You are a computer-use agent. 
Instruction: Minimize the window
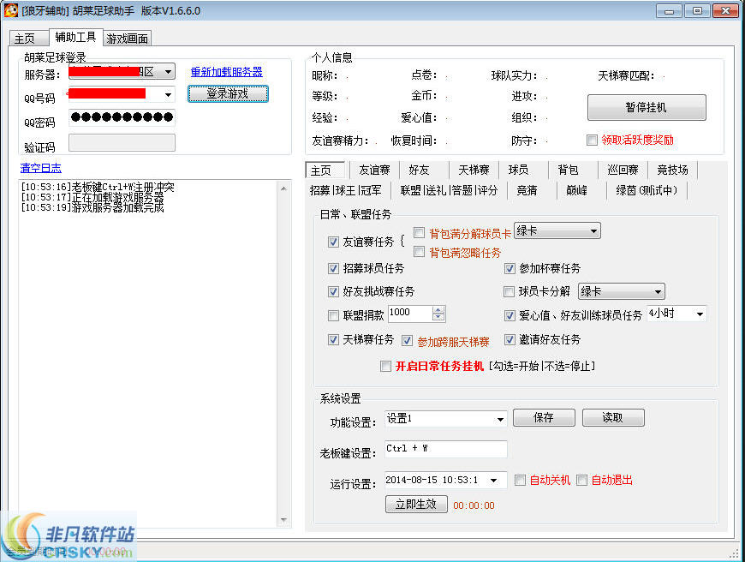click(669, 10)
